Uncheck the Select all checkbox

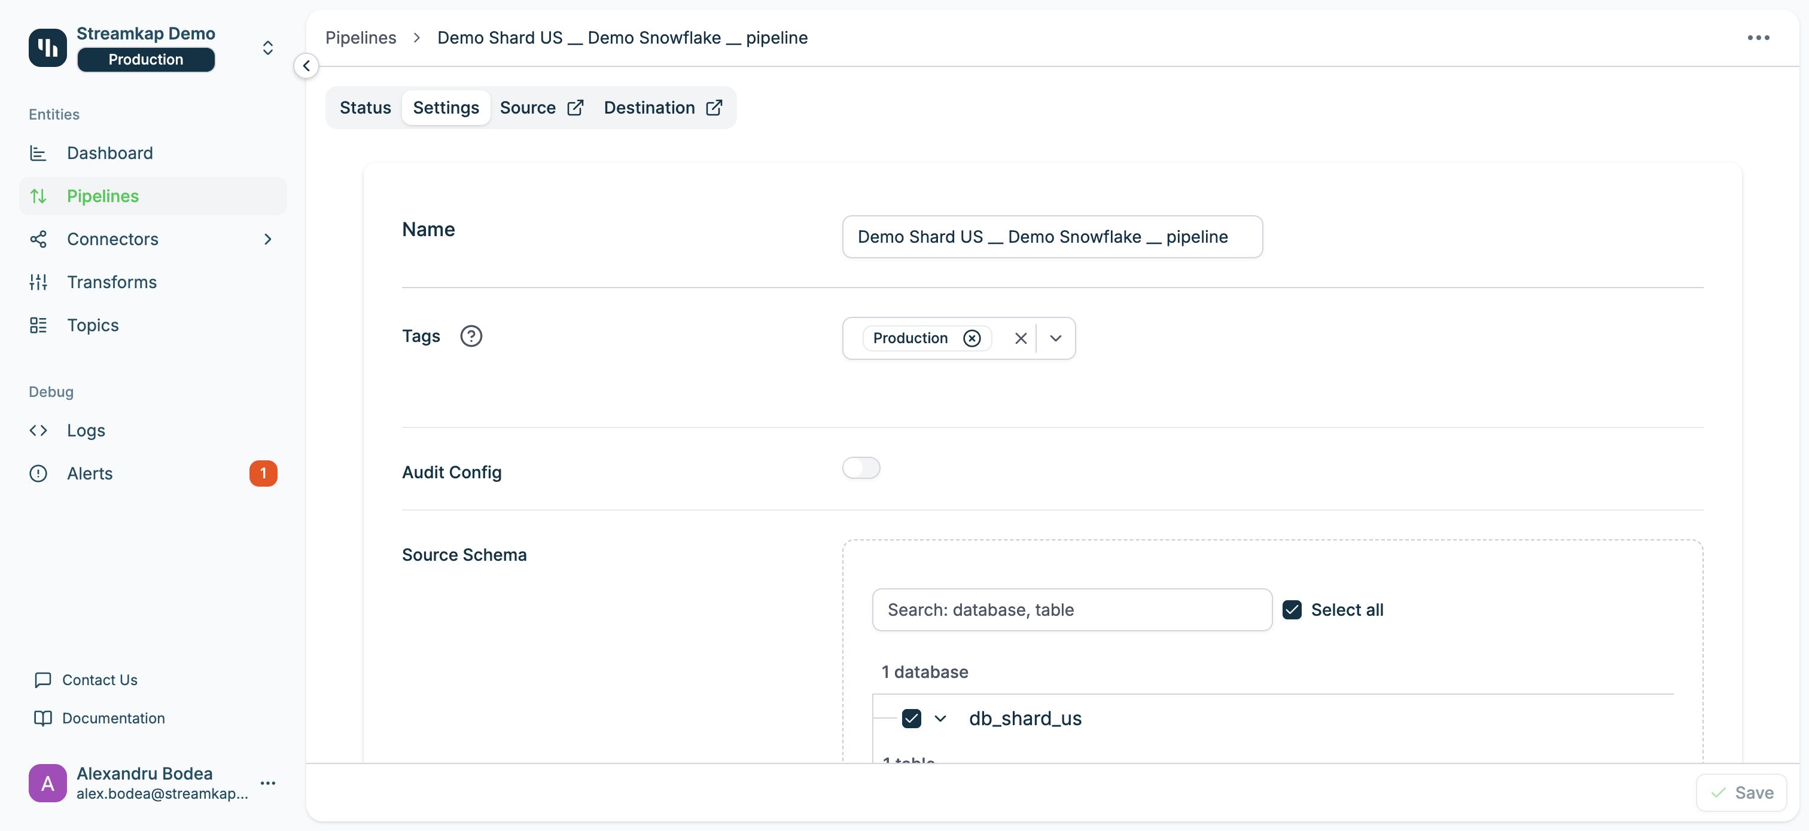coord(1292,610)
